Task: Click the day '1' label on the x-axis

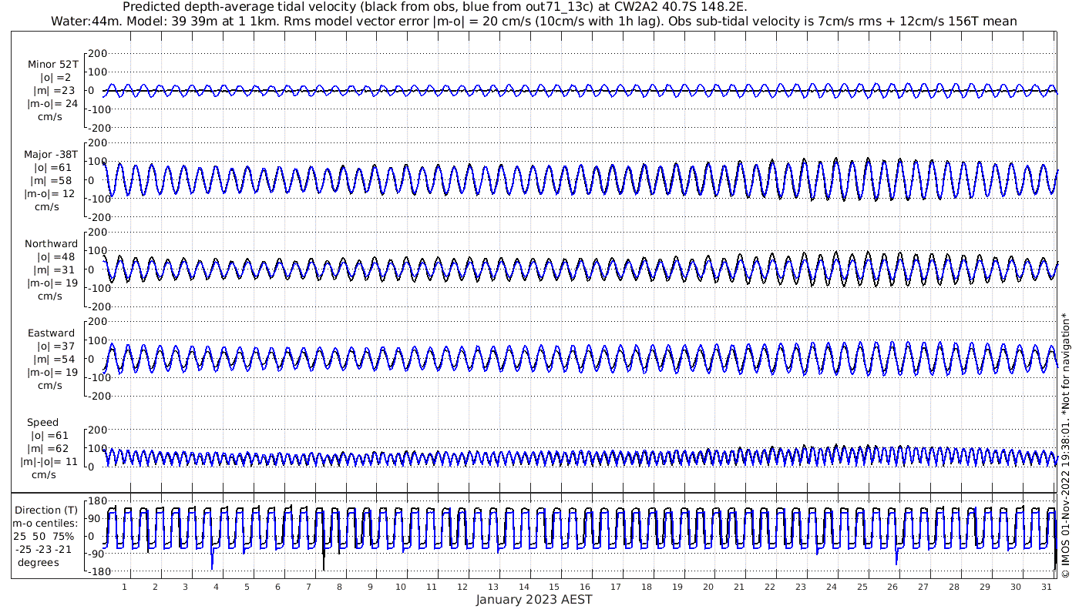Action: 124,587
